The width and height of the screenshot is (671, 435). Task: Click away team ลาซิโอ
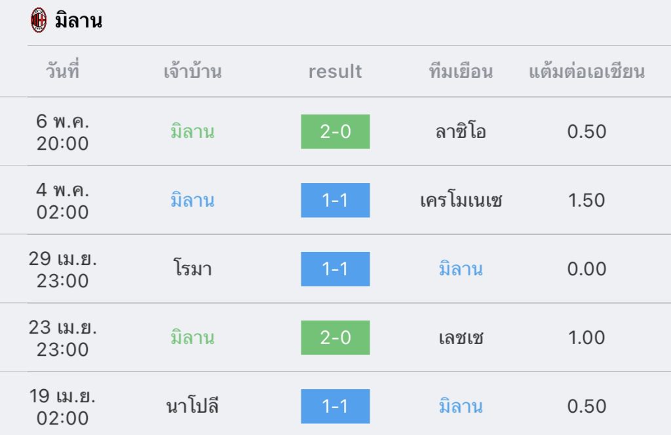click(461, 131)
